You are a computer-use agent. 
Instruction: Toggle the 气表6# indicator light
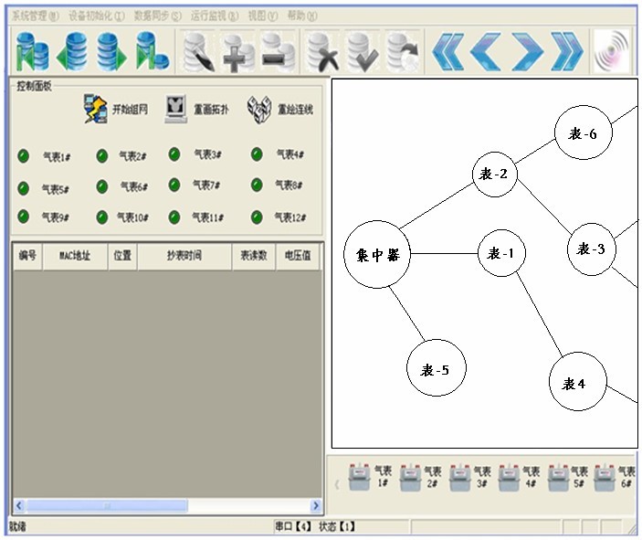click(102, 187)
